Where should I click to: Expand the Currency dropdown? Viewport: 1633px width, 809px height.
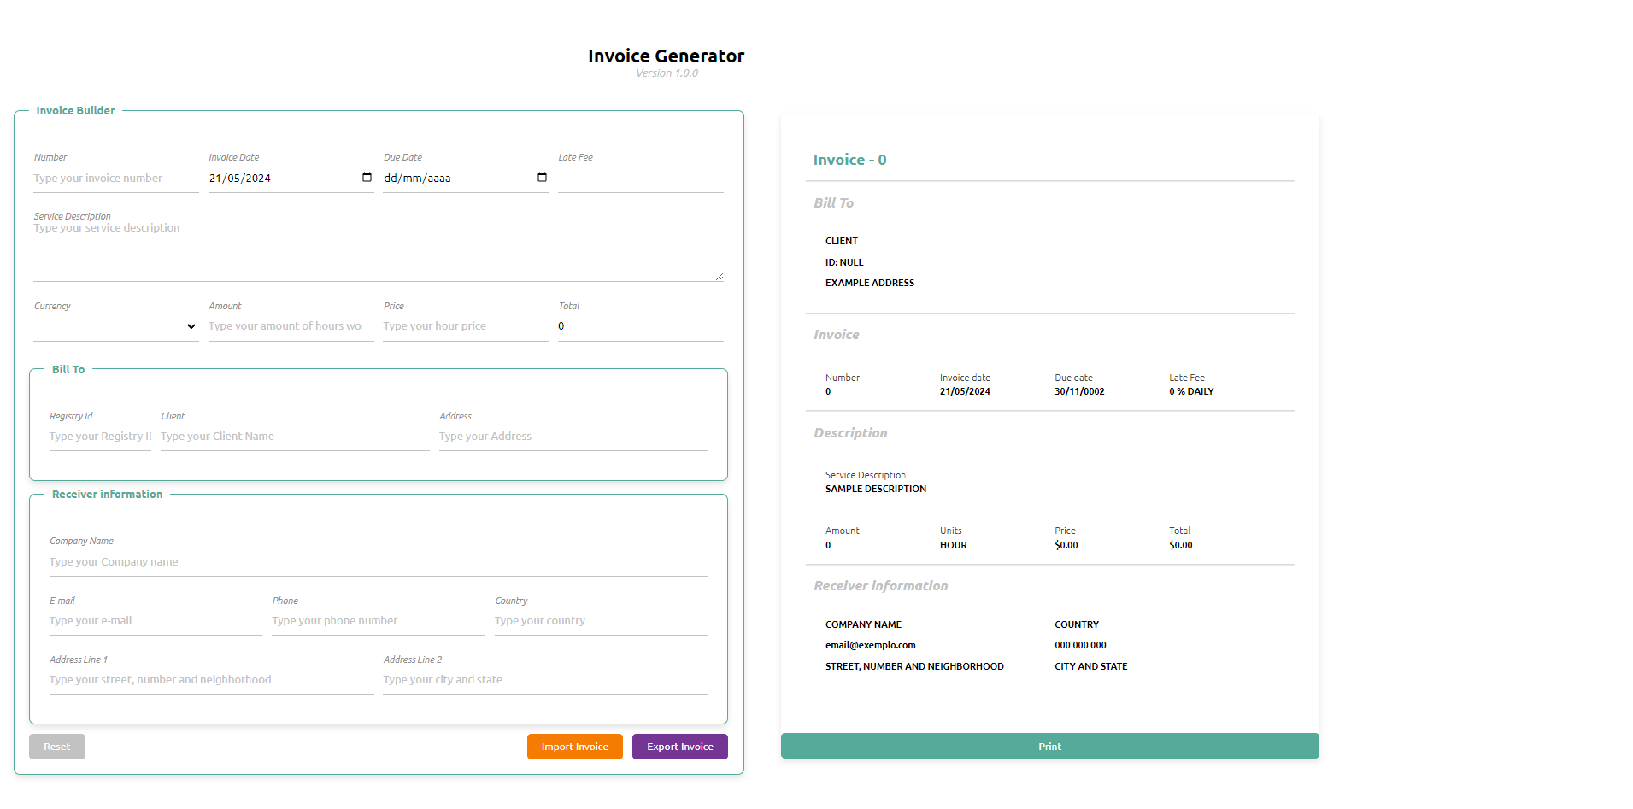pos(116,326)
